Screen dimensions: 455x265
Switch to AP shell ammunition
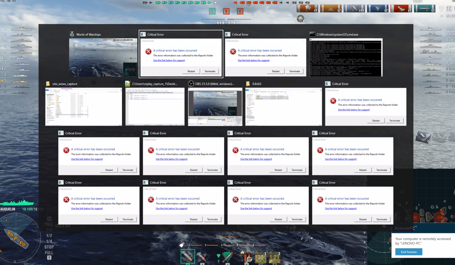pyautogui.click(x=202, y=257)
